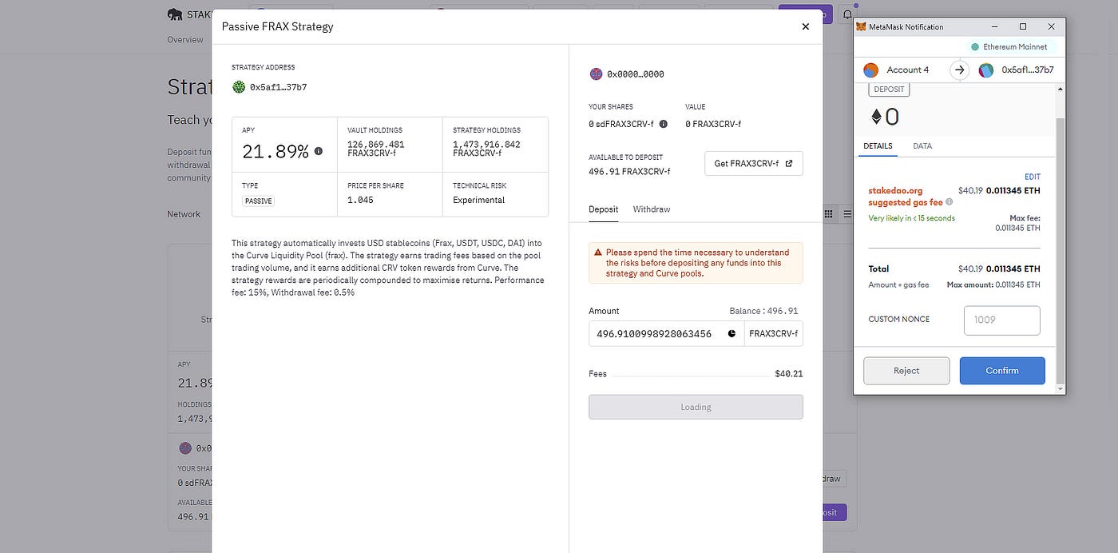Click the stakedao.org suggested gas fee text

[906, 197]
